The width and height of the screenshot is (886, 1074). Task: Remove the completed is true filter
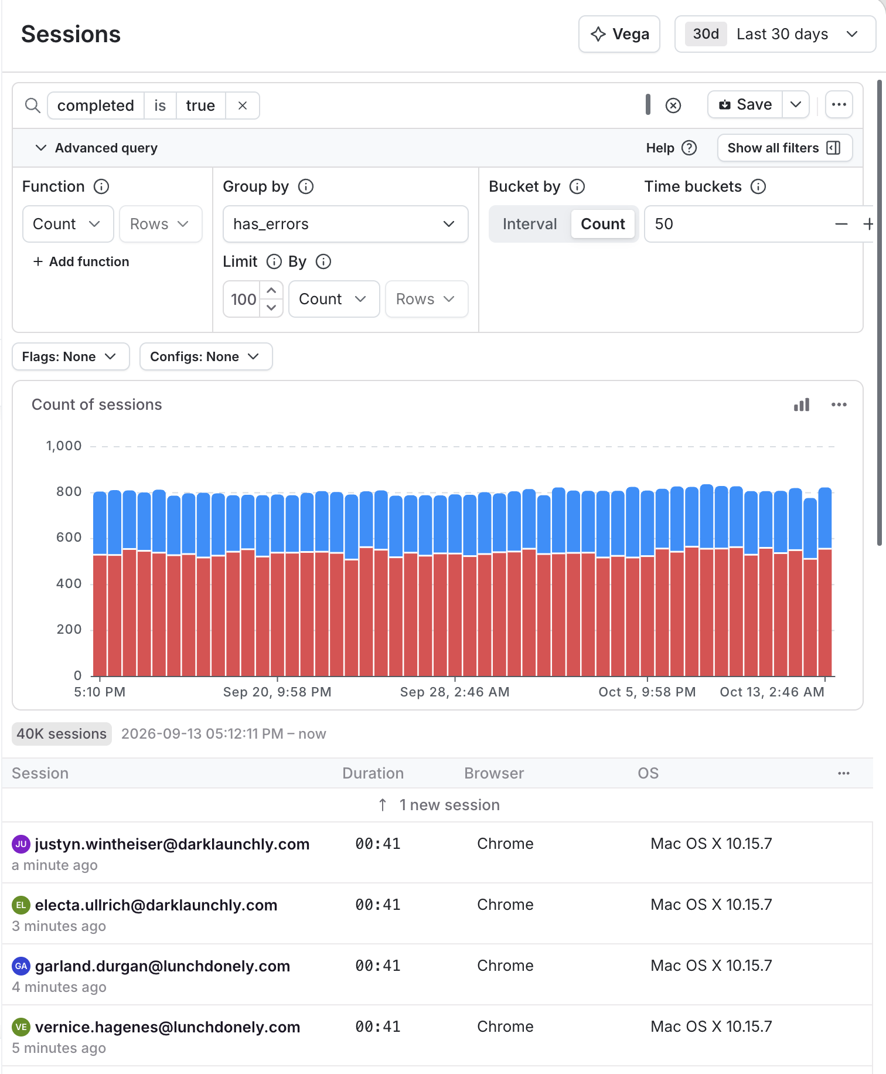tap(243, 106)
